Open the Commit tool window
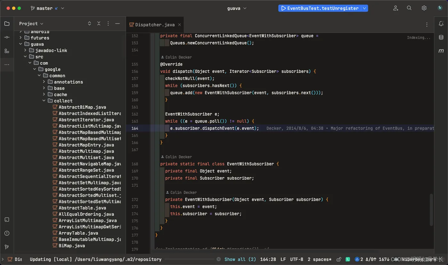The width and height of the screenshot is (448, 265). 7,37
